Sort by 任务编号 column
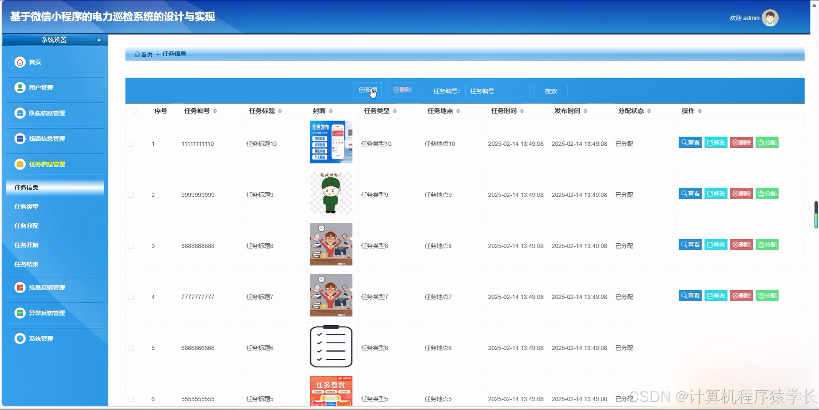This screenshot has width=819, height=410. (x=215, y=111)
